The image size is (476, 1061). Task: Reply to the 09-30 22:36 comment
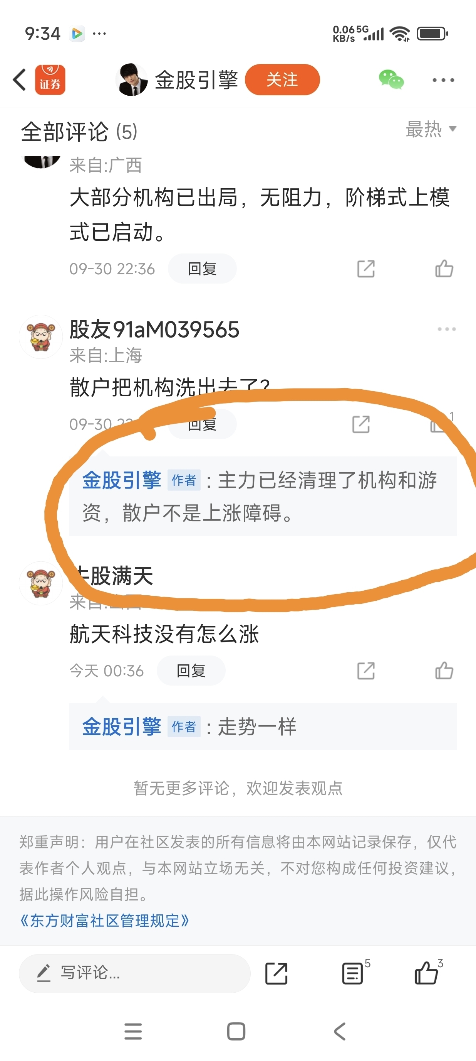[x=202, y=269]
